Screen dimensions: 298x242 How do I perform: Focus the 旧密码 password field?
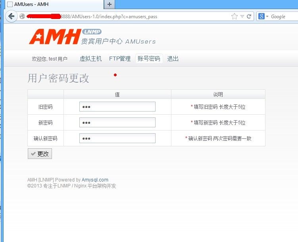click(117, 107)
